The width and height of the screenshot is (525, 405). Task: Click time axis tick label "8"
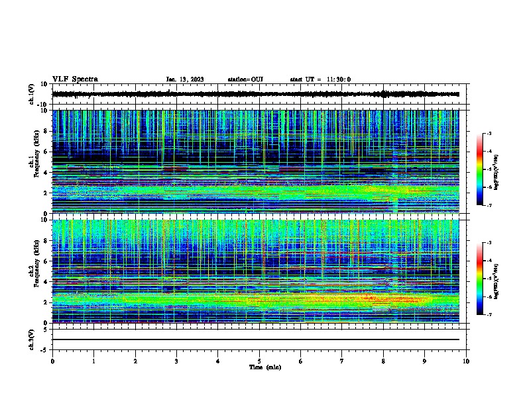[383, 361]
